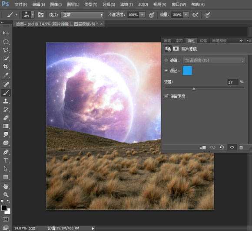Click the 浓度 density value field
The height and width of the screenshot is (231, 252).
(x=232, y=82)
